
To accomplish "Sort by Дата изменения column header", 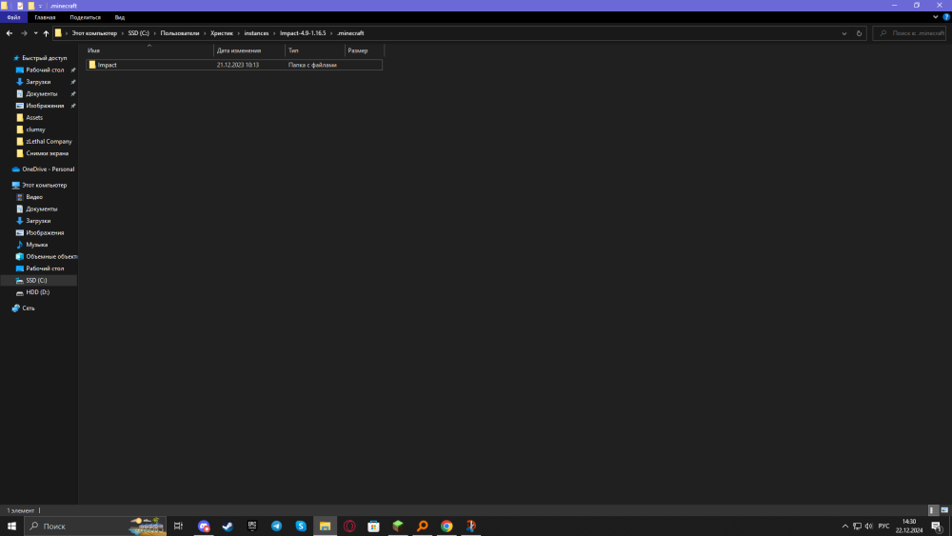I will click(x=248, y=50).
